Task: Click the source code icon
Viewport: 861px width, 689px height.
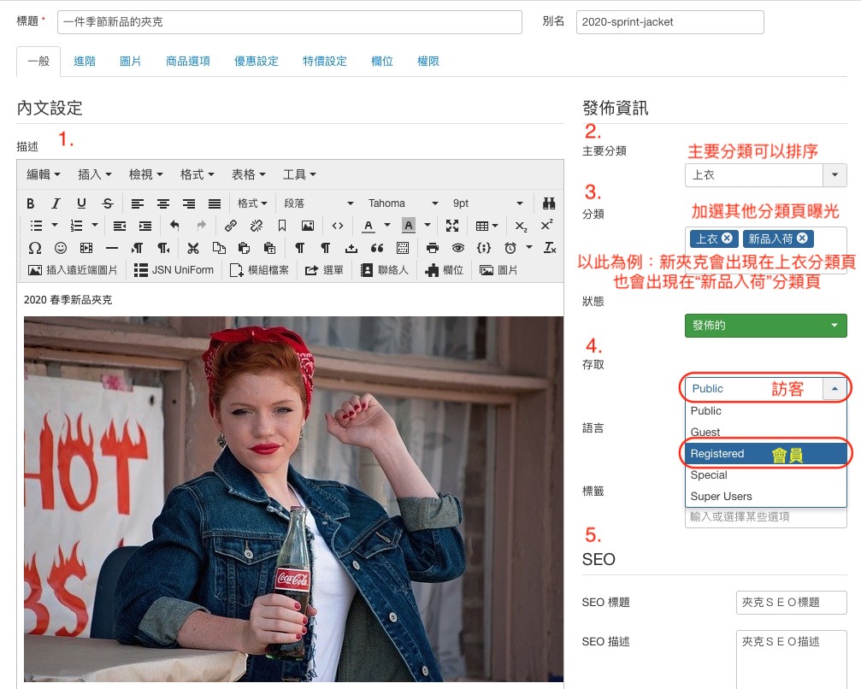Action: 338,226
